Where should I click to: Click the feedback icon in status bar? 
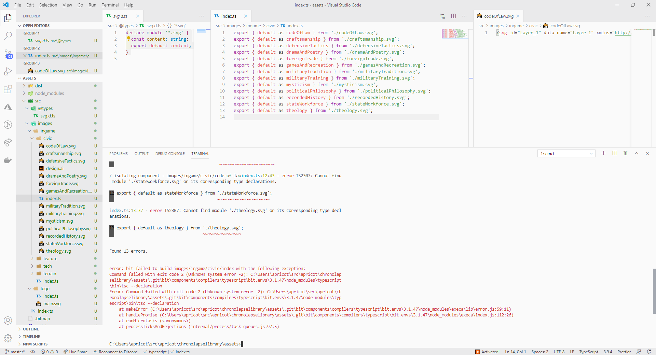(x=639, y=352)
